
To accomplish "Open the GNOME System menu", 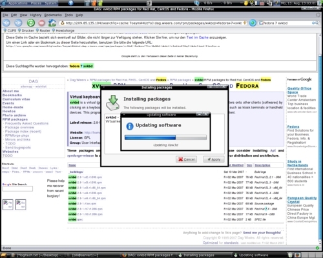I will (50, 3).
